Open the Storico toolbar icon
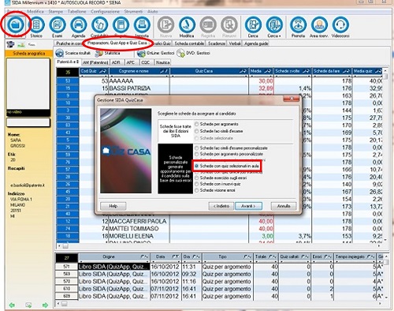Viewport: 394px width, 311px height. [x=36, y=24]
